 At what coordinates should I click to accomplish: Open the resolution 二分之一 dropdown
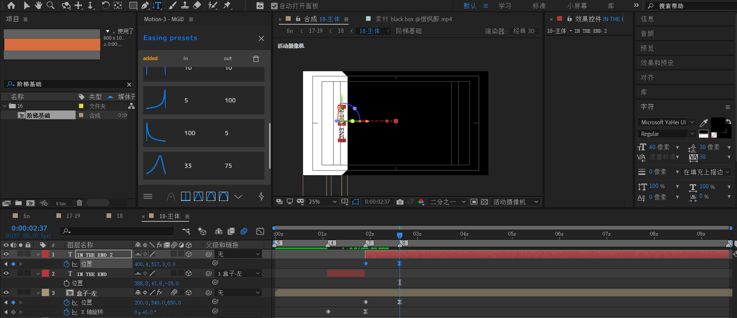(448, 202)
